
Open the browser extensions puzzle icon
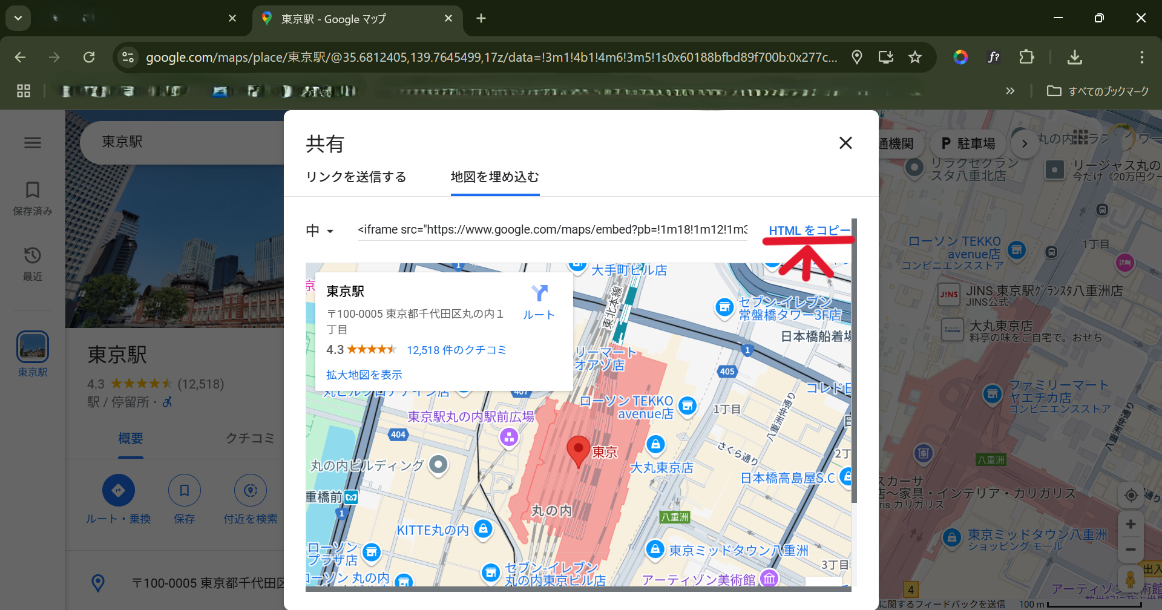(1026, 57)
